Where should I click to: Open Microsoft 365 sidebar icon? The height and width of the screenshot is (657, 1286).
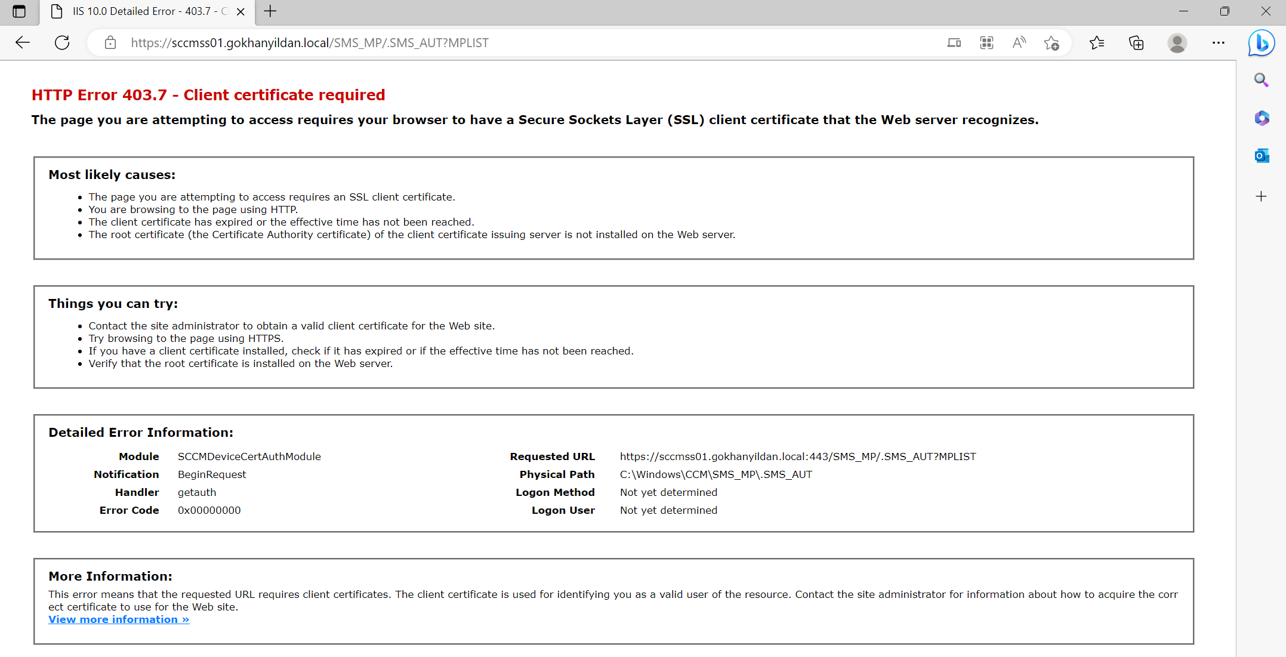point(1261,118)
